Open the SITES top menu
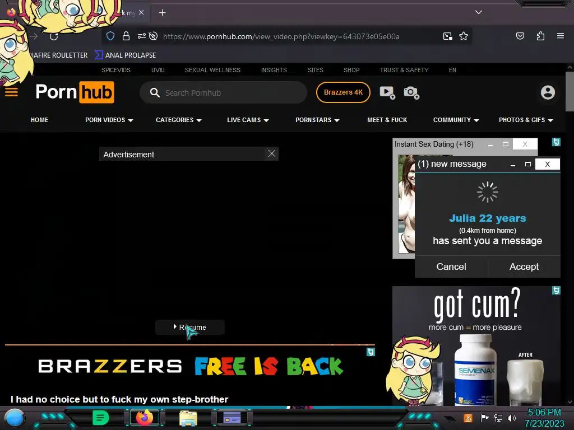The height and width of the screenshot is (430, 574). 315,70
